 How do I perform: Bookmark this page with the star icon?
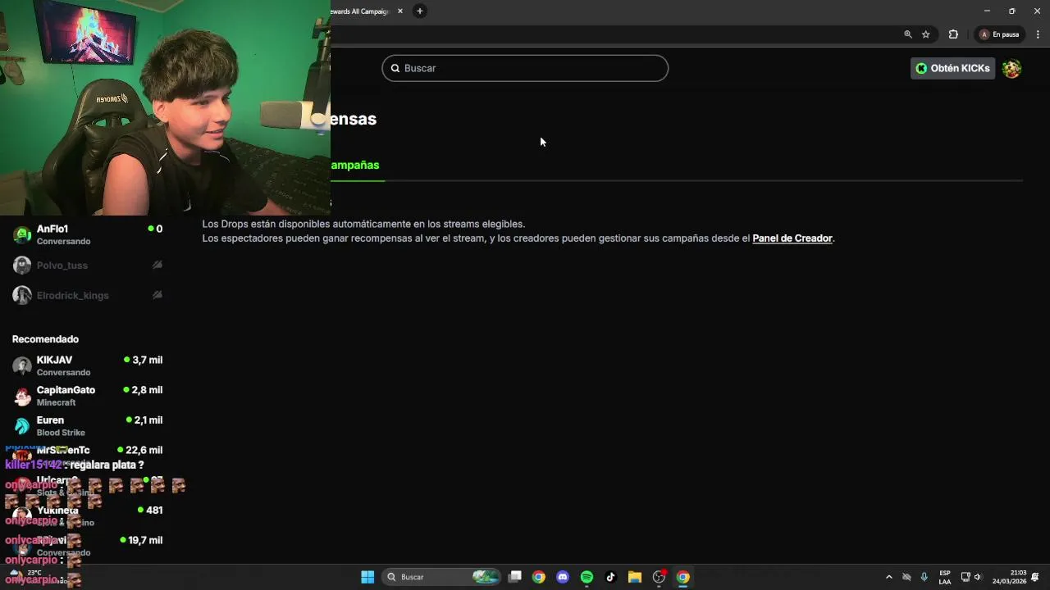point(926,34)
